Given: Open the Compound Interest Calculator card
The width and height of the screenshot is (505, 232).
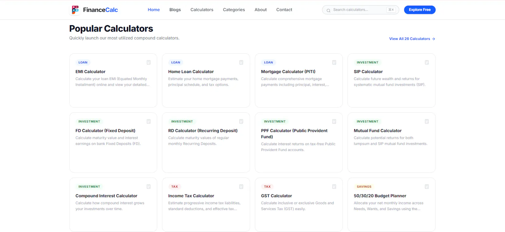Looking at the screenshot, I should tap(113, 205).
